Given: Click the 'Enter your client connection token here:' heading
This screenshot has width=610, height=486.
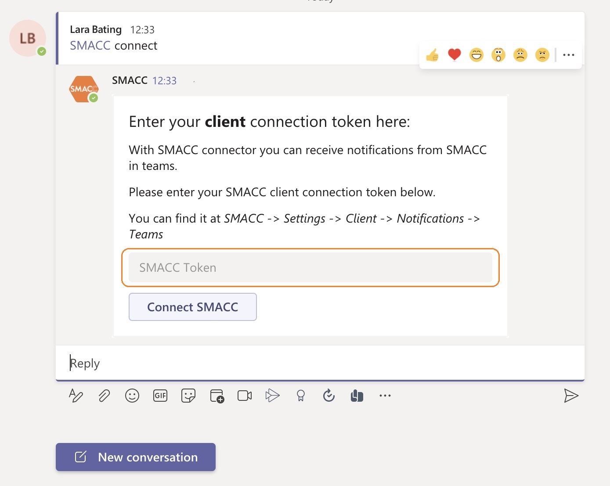Looking at the screenshot, I should pos(269,122).
